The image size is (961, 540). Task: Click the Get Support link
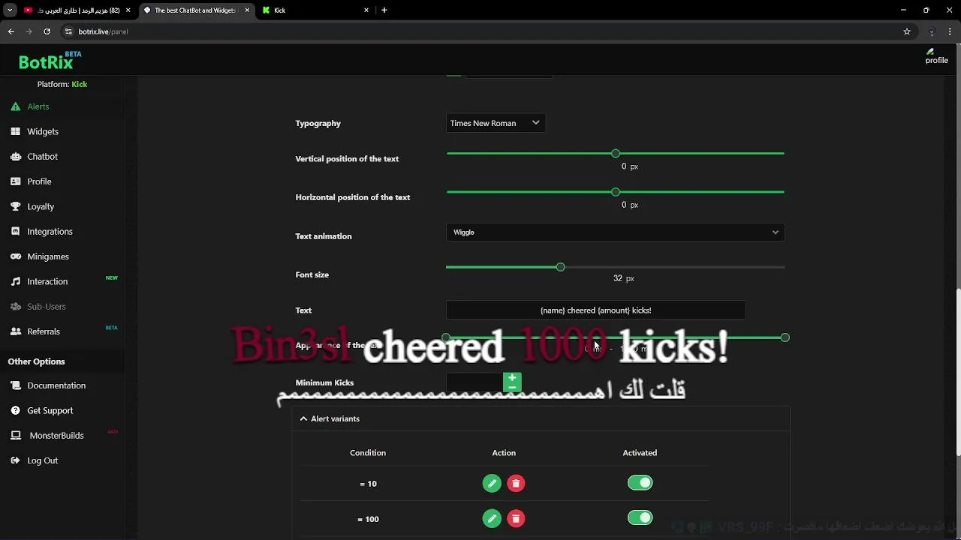coord(50,410)
